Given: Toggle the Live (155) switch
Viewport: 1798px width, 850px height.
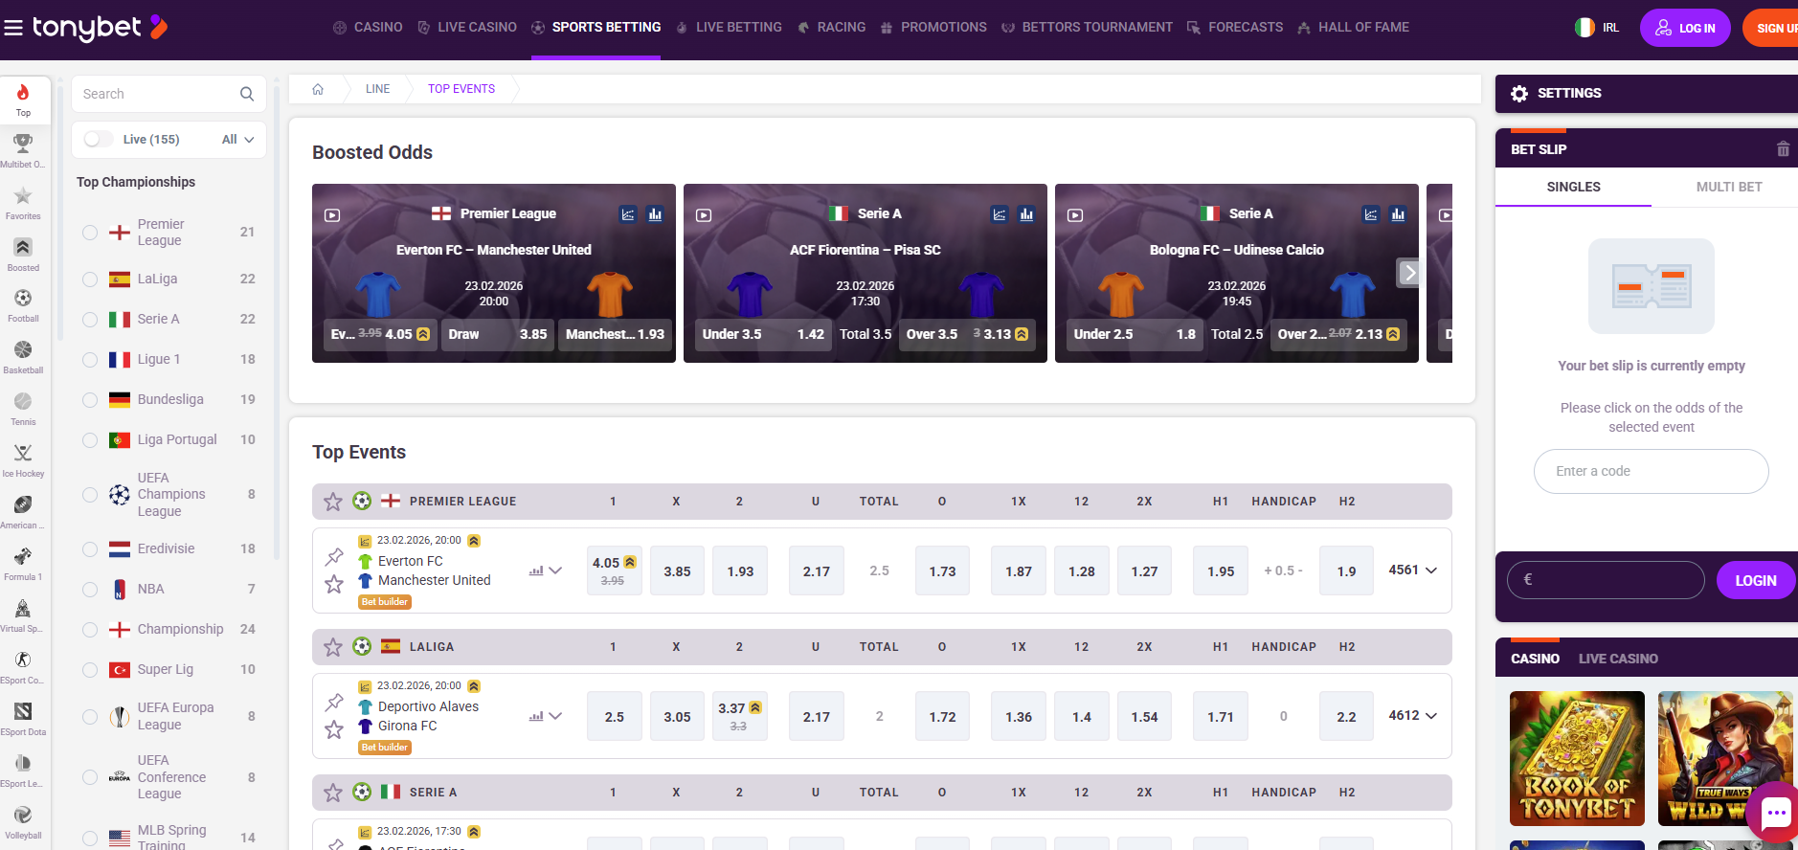Looking at the screenshot, I should click(x=98, y=140).
